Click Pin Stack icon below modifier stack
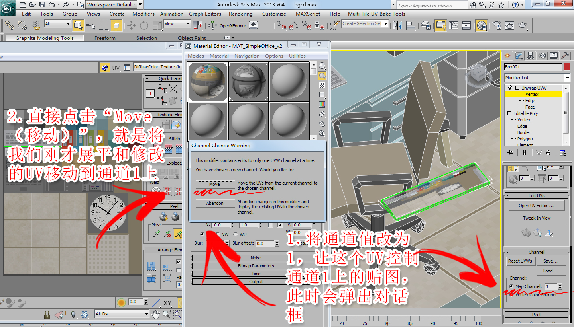Image resolution: width=574 pixels, height=327 pixels. tap(509, 152)
